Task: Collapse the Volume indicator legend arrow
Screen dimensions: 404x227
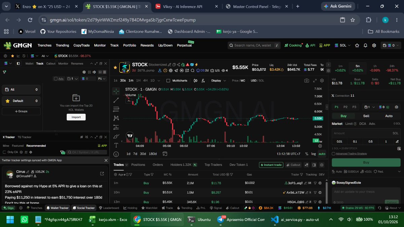Action: pos(128,100)
